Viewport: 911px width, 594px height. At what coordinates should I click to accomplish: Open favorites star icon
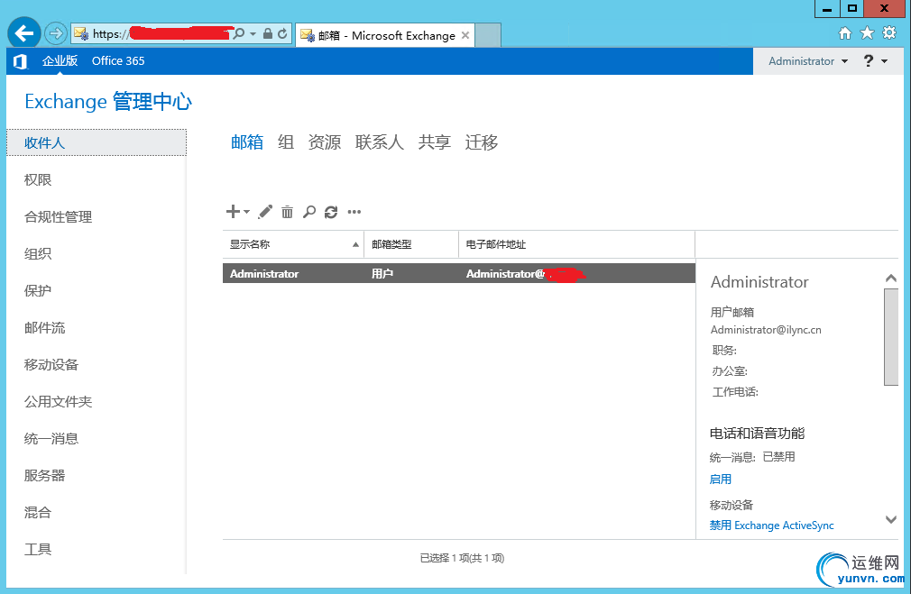tap(867, 33)
